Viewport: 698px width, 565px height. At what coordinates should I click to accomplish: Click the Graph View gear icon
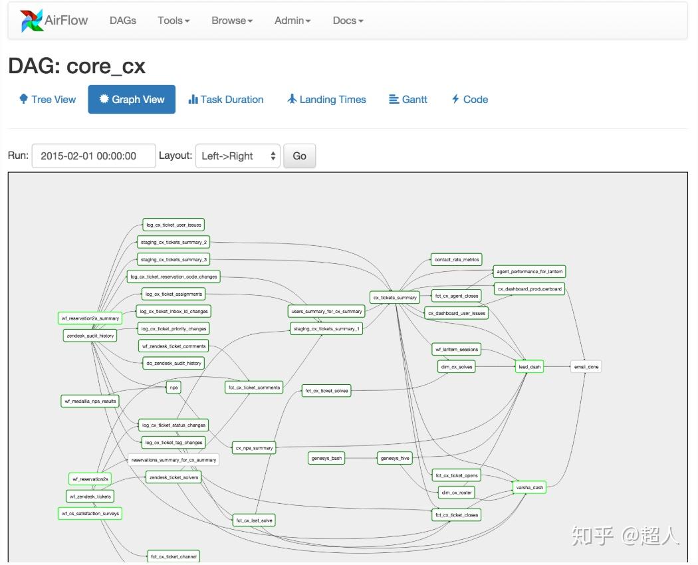tap(104, 100)
